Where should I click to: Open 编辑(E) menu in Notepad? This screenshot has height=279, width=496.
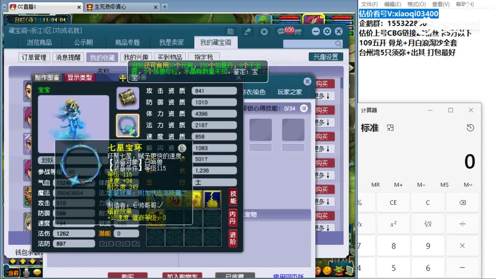[x=393, y=4]
